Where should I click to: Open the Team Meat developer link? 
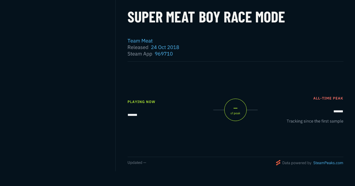(140, 41)
